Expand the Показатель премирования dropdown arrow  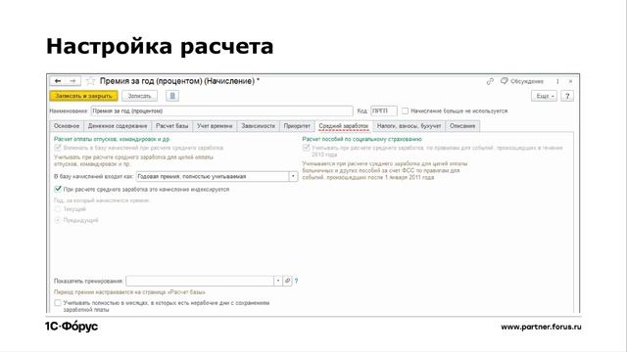click(278, 281)
